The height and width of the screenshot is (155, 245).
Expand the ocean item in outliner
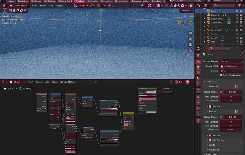point(205,38)
